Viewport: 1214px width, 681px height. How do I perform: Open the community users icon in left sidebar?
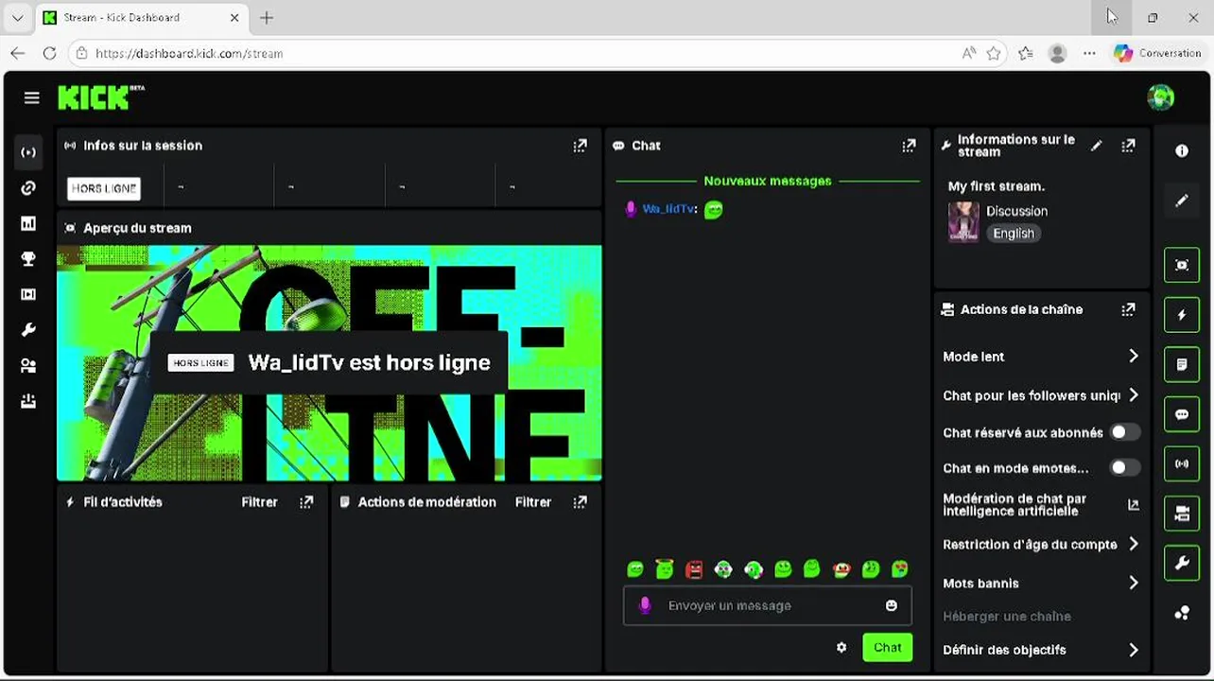point(28,366)
